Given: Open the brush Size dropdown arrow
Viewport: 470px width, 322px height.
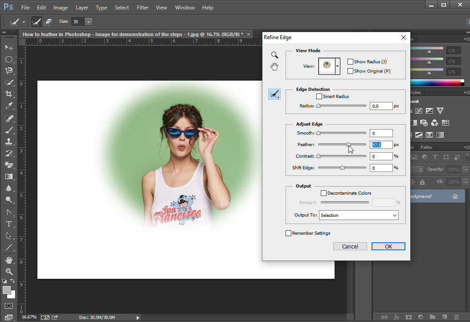Looking at the screenshot, I should [x=89, y=22].
